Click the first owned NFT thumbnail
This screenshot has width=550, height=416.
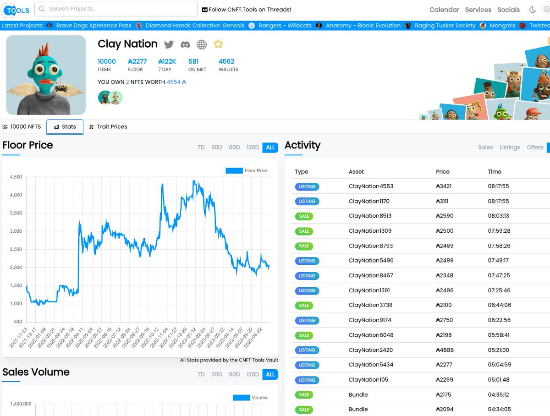pyautogui.click(x=104, y=97)
